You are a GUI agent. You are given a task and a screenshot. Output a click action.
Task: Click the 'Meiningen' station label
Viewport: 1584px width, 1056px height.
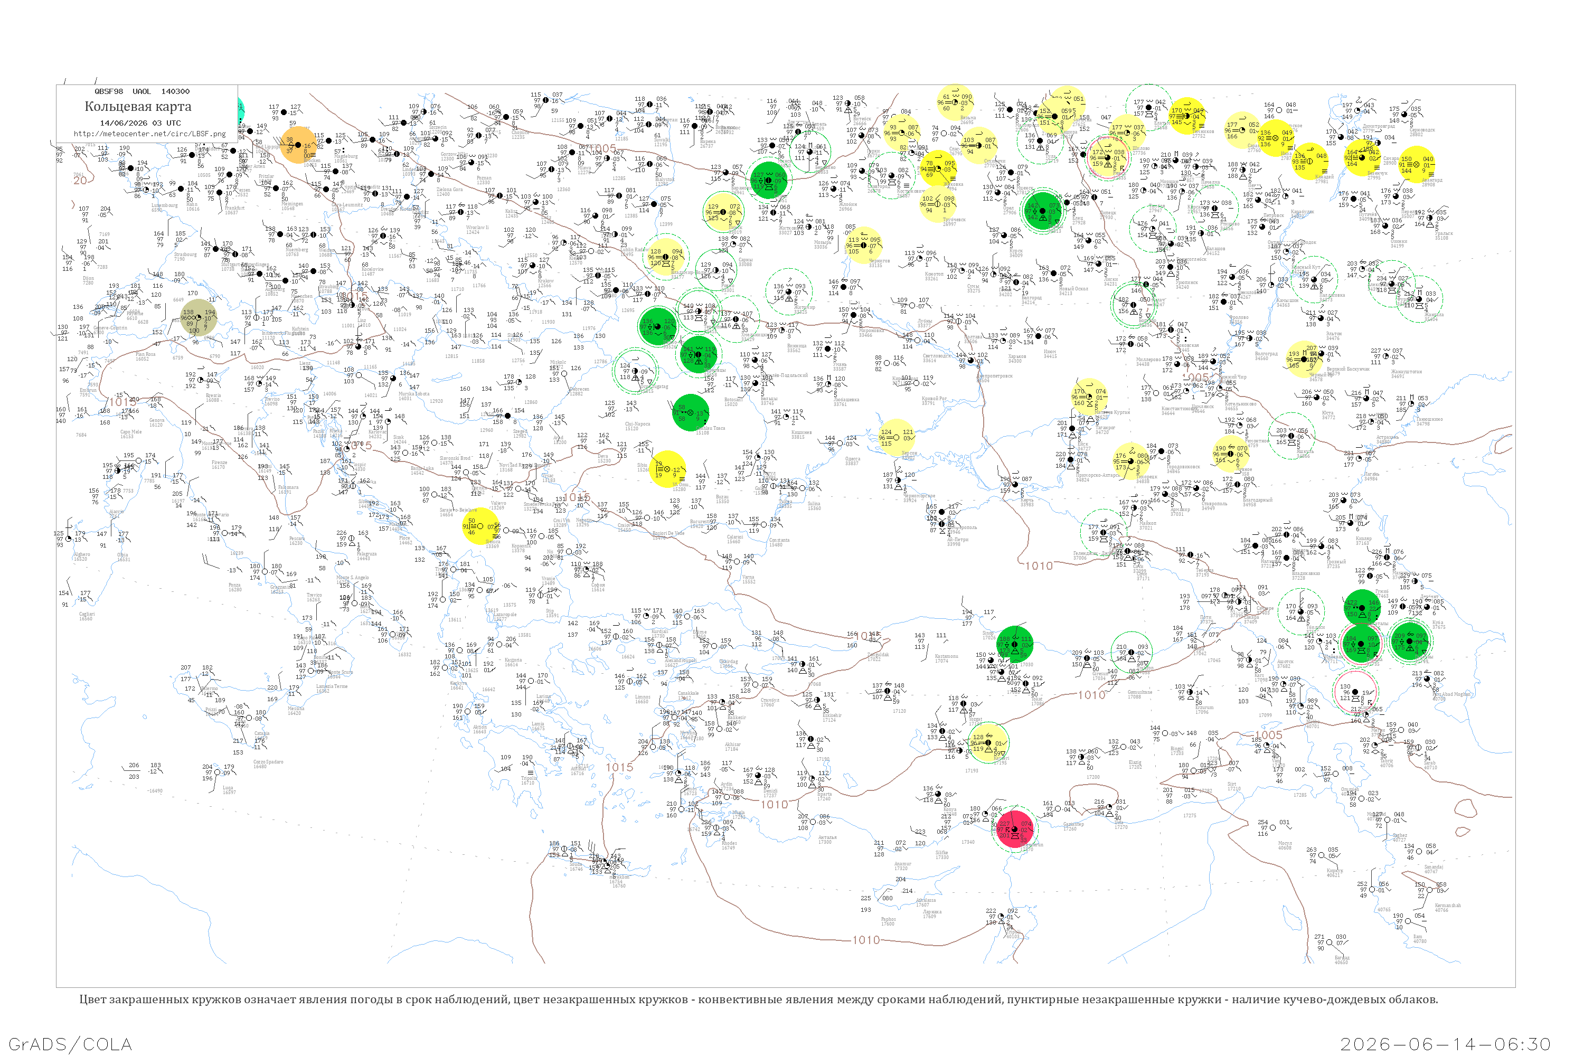tap(293, 204)
